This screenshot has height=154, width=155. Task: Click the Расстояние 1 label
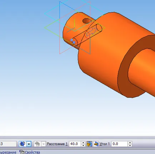click(57, 144)
